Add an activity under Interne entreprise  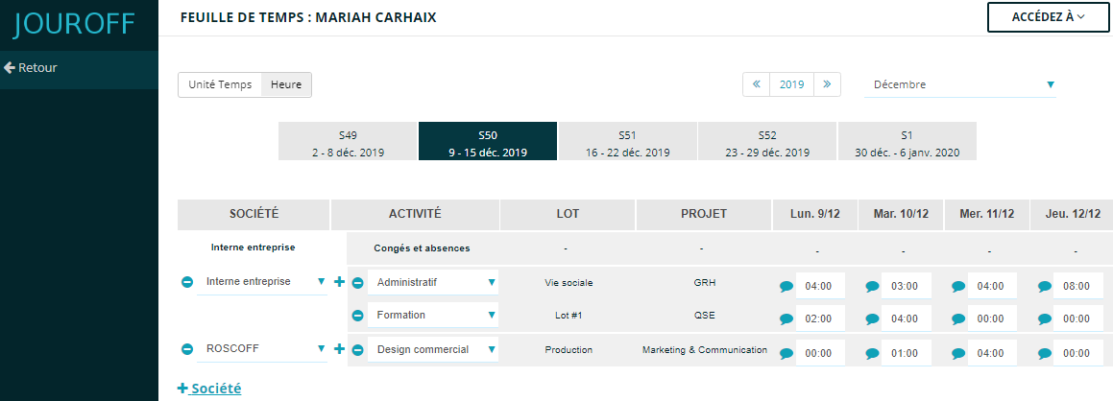[x=339, y=282]
